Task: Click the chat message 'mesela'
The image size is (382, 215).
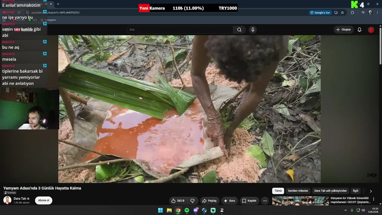Action: click(x=9, y=59)
